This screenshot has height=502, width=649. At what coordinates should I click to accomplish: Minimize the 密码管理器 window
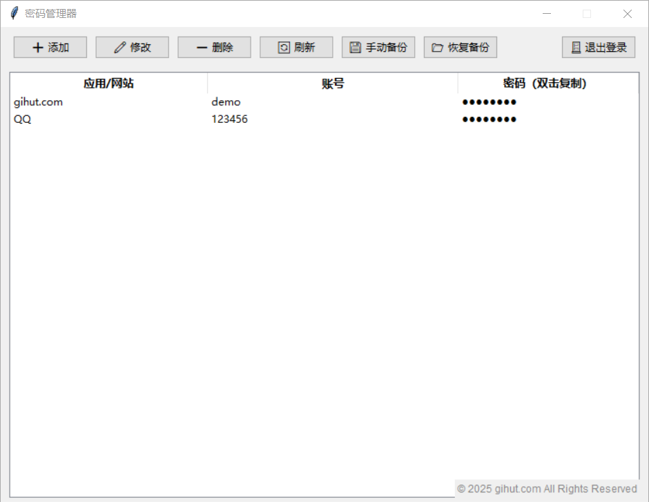click(x=546, y=13)
